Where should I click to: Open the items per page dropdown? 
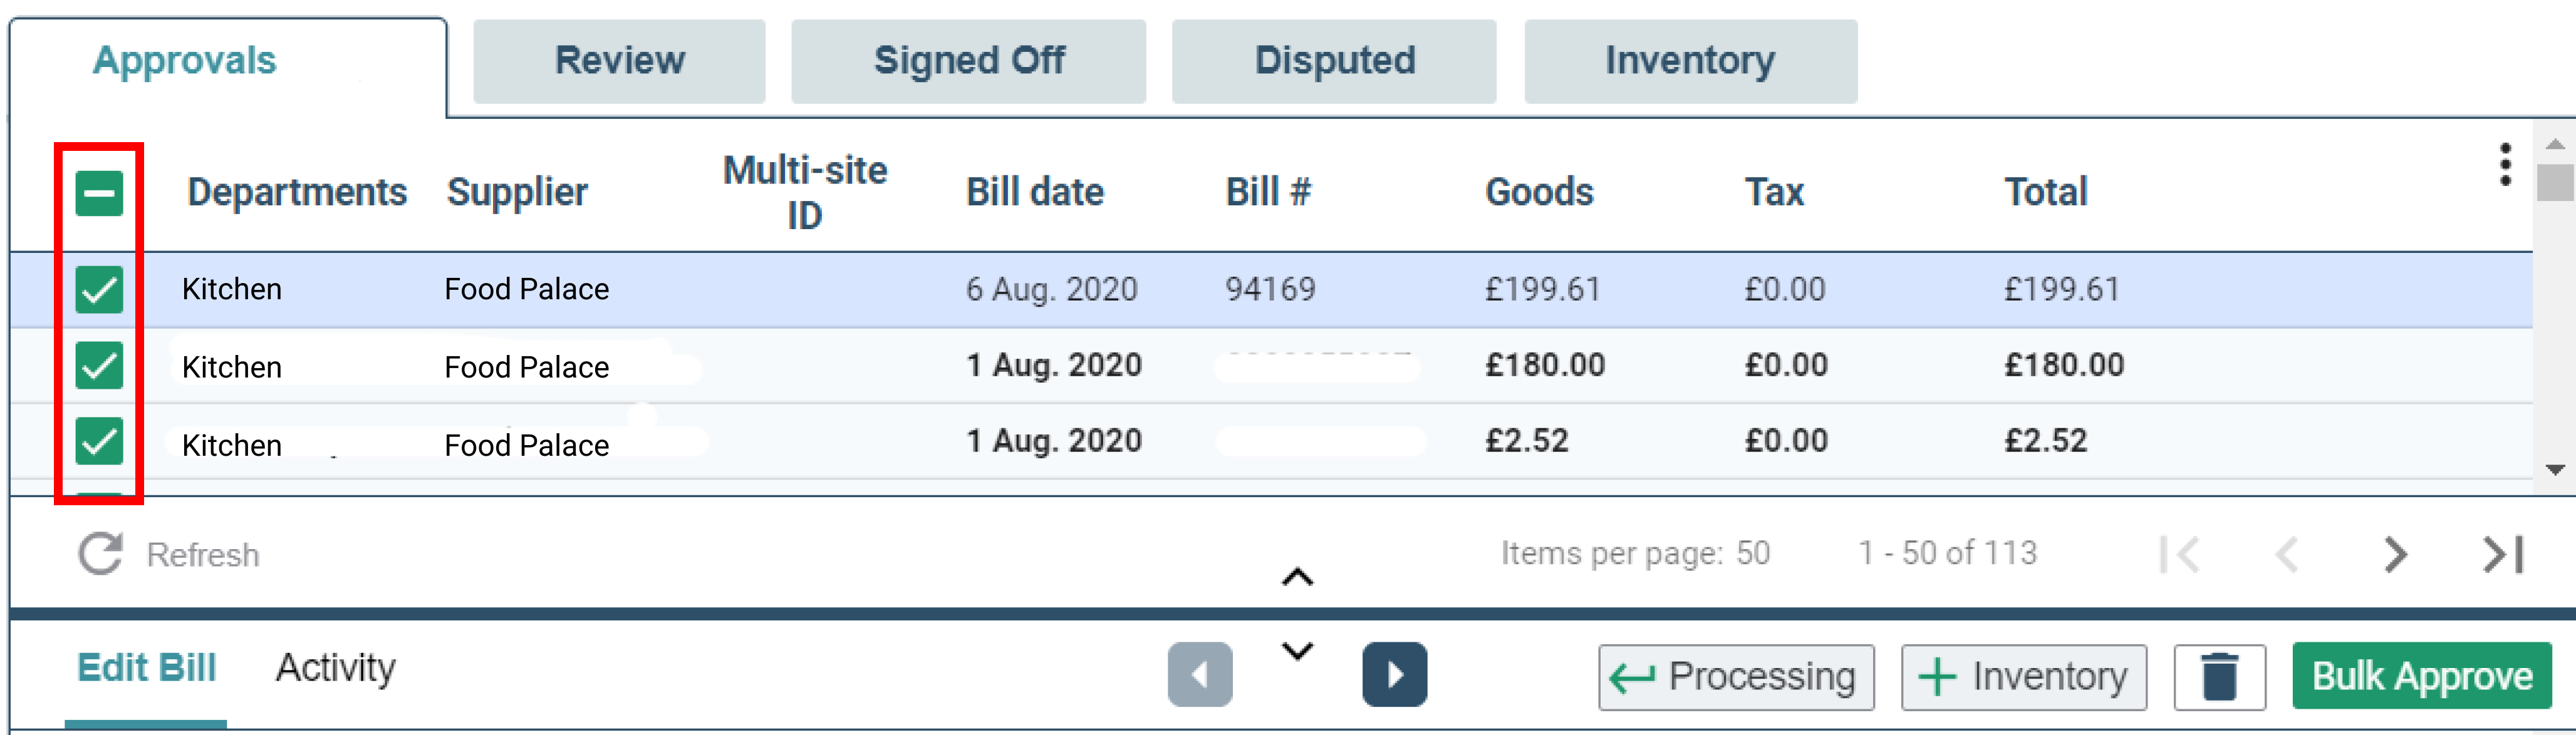[x=1752, y=553]
